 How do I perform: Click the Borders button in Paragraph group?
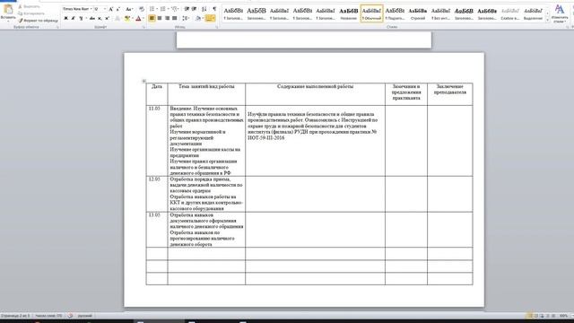(210, 18)
